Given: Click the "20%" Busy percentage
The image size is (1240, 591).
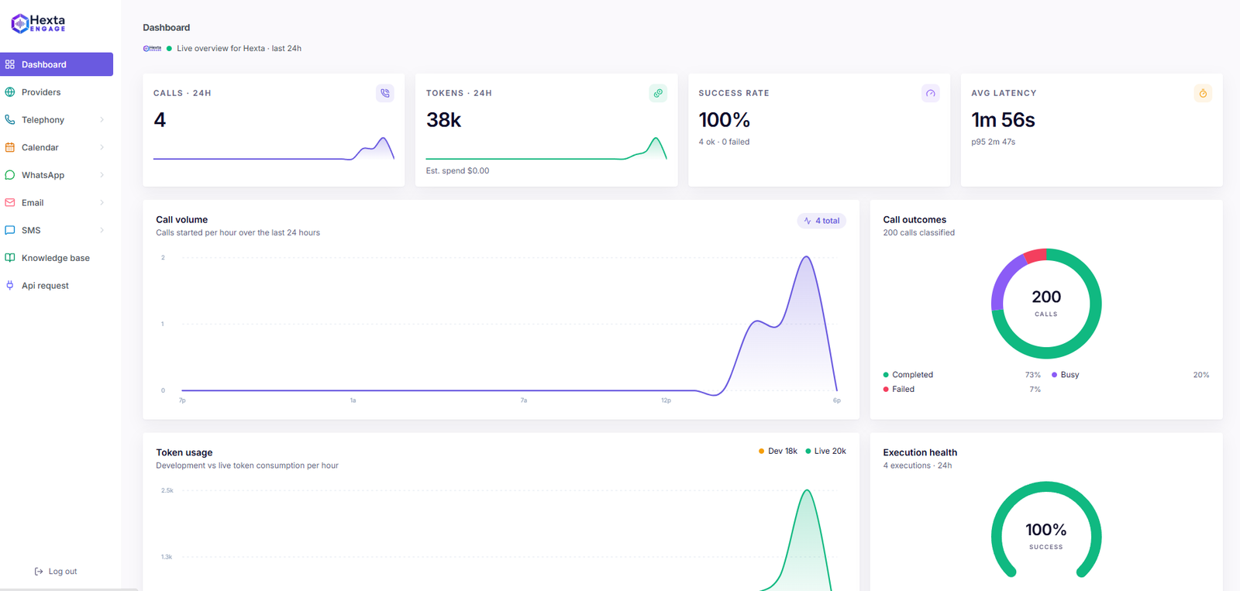Looking at the screenshot, I should (x=1201, y=375).
